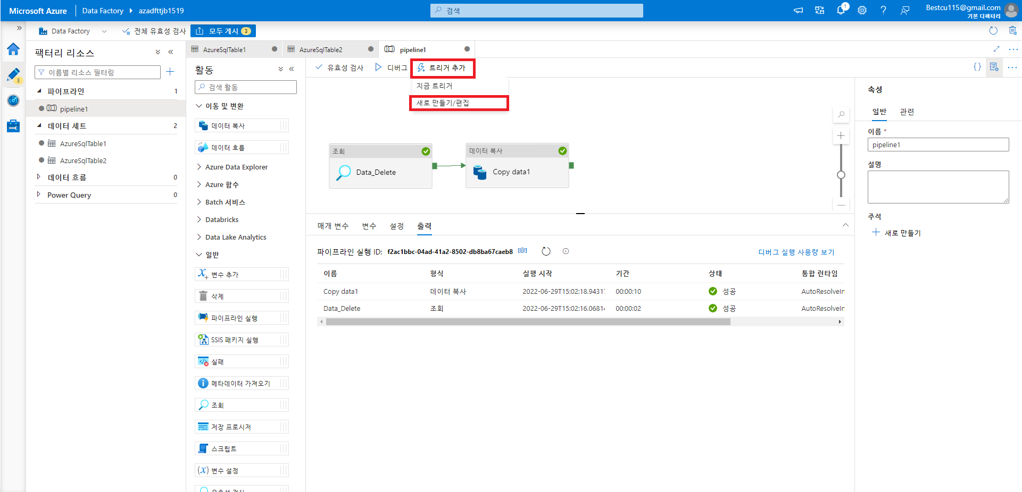Collapse the output panel chevron
The image size is (1022, 492).
point(845,225)
